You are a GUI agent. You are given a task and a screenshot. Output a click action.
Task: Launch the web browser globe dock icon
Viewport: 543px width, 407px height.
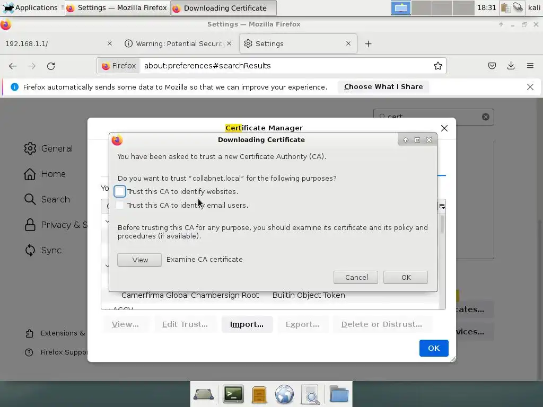(284, 394)
